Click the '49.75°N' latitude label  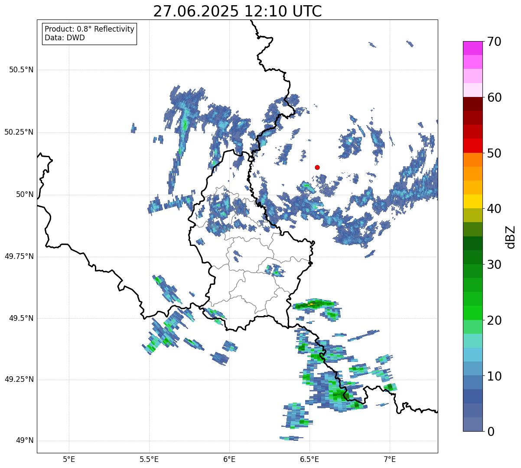(x=19, y=256)
